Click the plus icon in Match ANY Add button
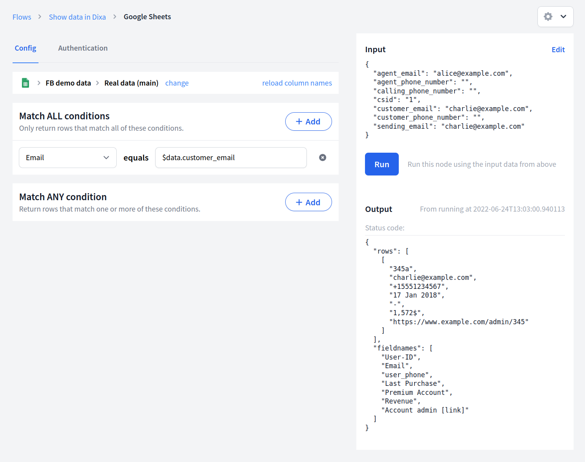 299,202
